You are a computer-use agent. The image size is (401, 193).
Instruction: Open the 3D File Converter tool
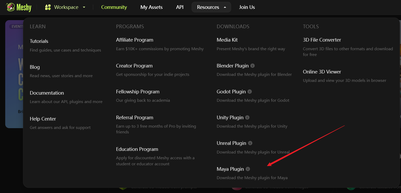pos(322,40)
